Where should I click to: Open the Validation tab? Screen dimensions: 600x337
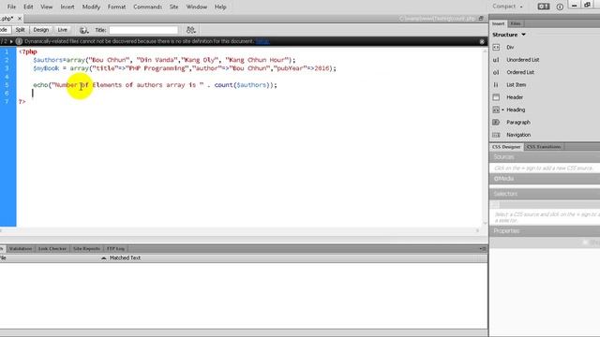(21, 249)
